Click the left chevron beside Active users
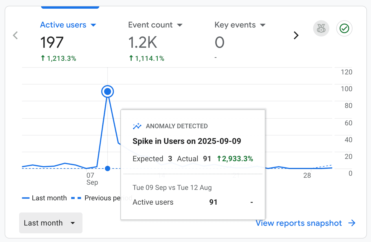This screenshot has width=371, height=242. (x=15, y=35)
